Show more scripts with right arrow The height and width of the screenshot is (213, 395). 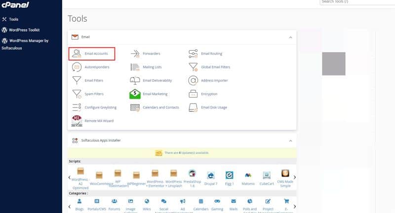(x=294, y=177)
